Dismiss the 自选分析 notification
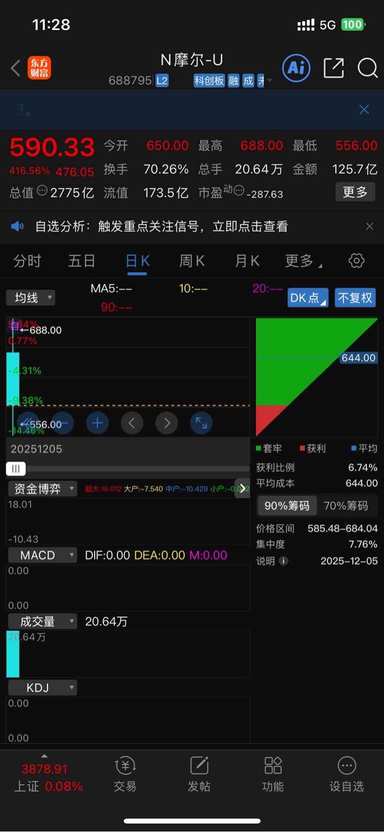Image resolution: width=384 pixels, height=832 pixels. tap(369, 226)
